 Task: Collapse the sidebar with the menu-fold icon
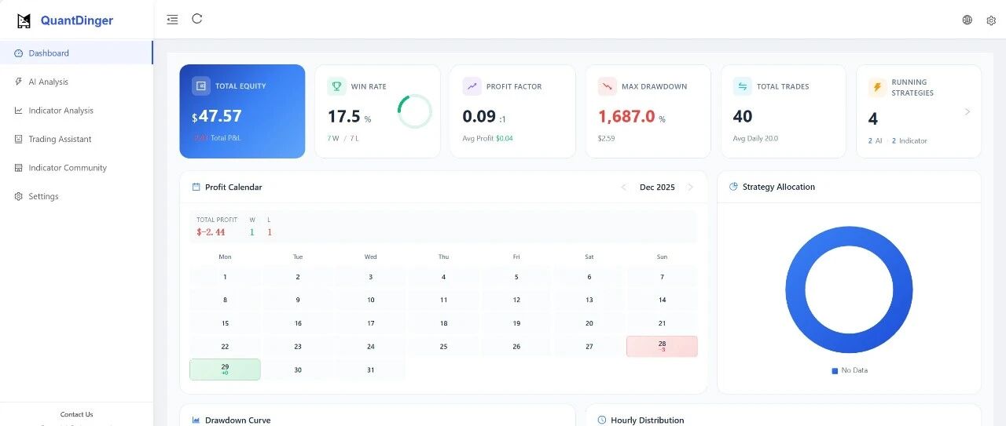click(172, 20)
